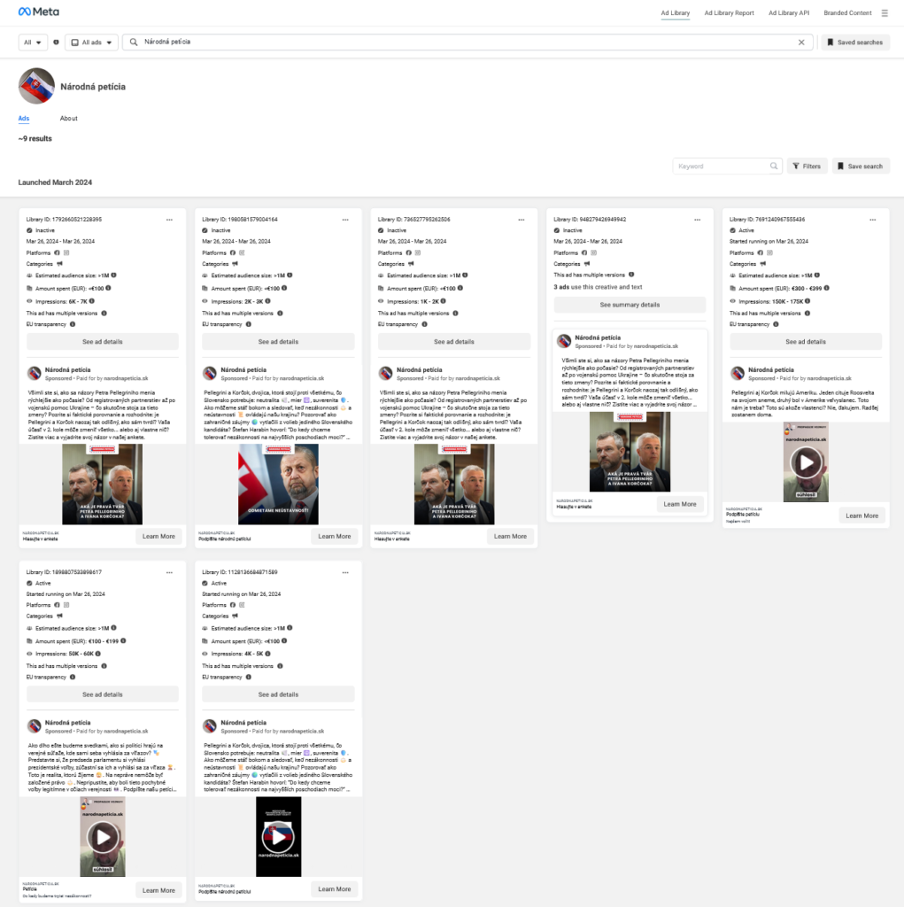This screenshot has height=907, width=904.
Task: Click the info icon beside Impressions 1K - 2K
Action: (x=444, y=301)
